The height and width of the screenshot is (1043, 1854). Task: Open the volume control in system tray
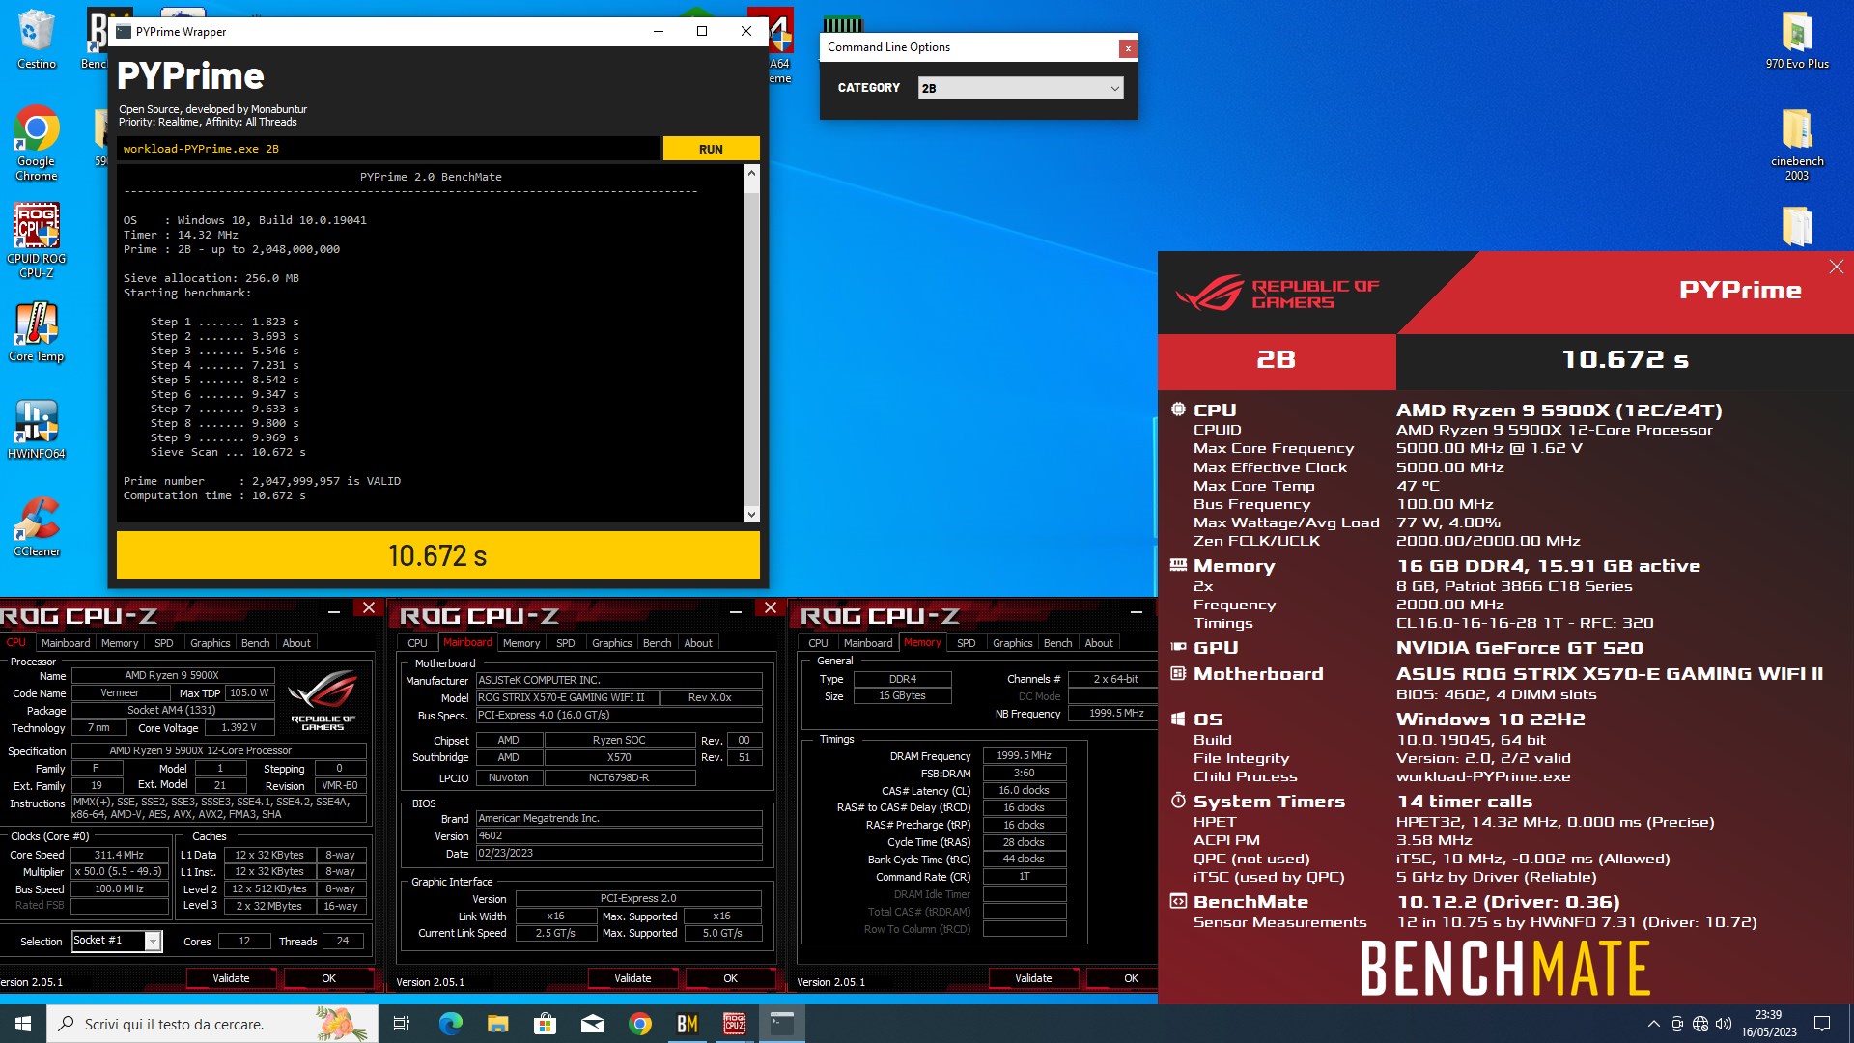click(1724, 1024)
